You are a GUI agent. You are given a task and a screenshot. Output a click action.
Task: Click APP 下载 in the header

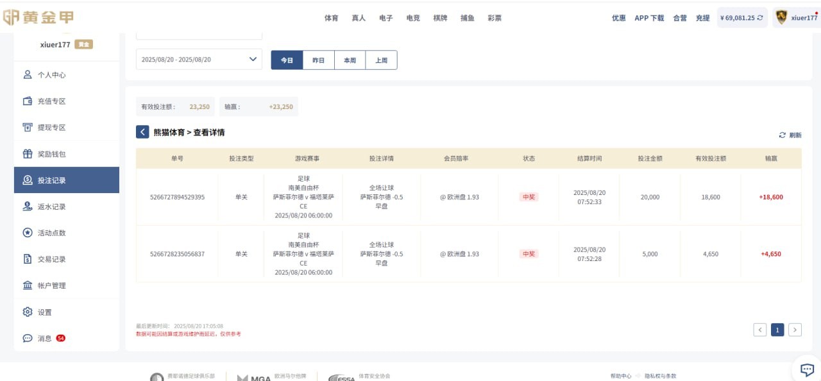[649, 18]
